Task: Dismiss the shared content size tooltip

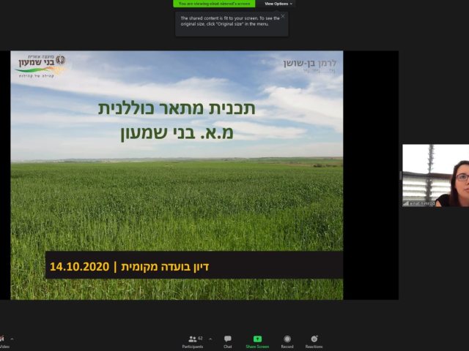Action: (283, 16)
